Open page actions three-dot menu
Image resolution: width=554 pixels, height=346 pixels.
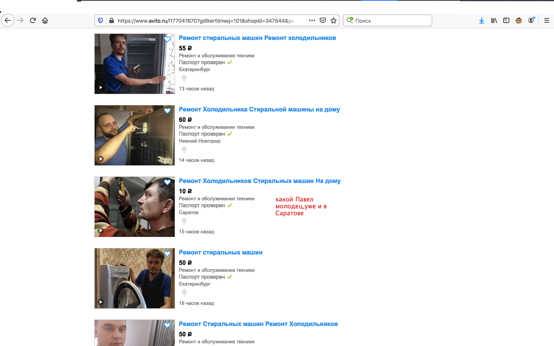(x=312, y=20)
